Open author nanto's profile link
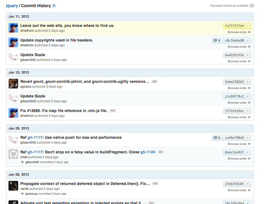 (24, 189)
